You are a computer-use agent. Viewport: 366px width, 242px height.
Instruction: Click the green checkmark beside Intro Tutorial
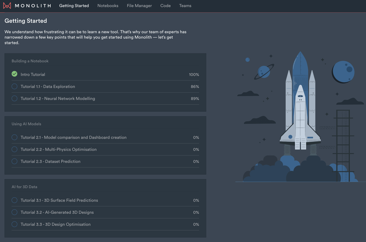[x=14, y=74]
